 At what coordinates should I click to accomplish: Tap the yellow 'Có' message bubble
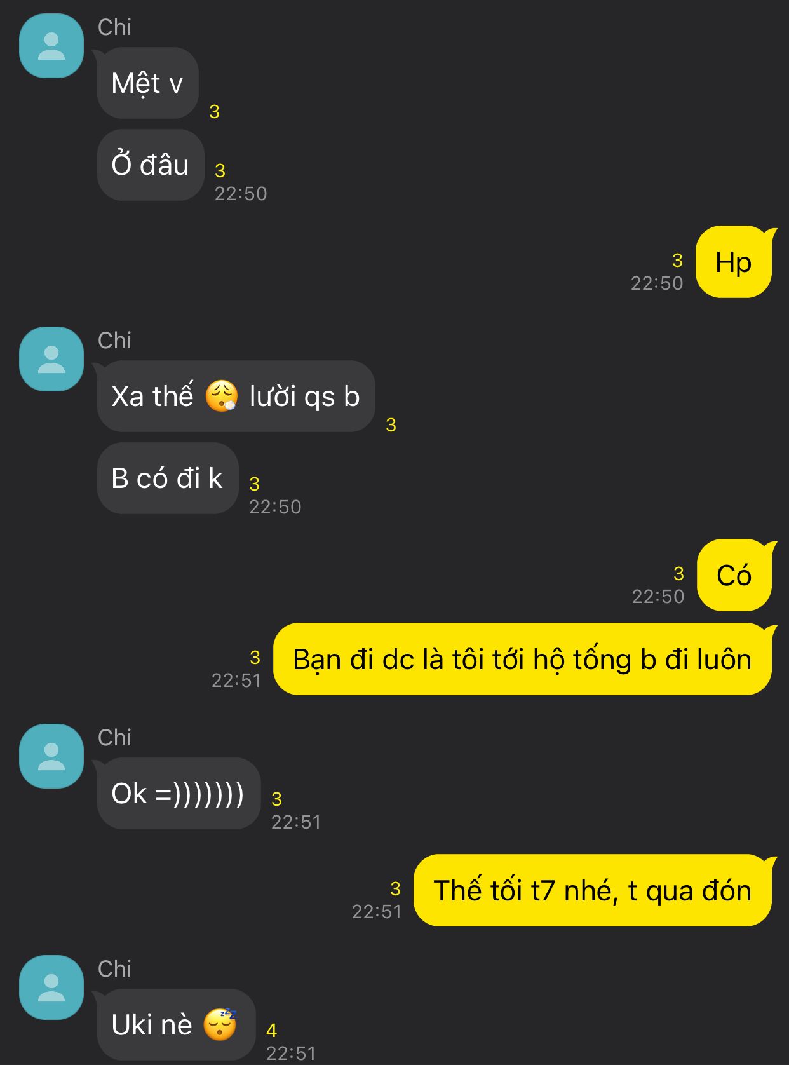(x=735, y=575)
